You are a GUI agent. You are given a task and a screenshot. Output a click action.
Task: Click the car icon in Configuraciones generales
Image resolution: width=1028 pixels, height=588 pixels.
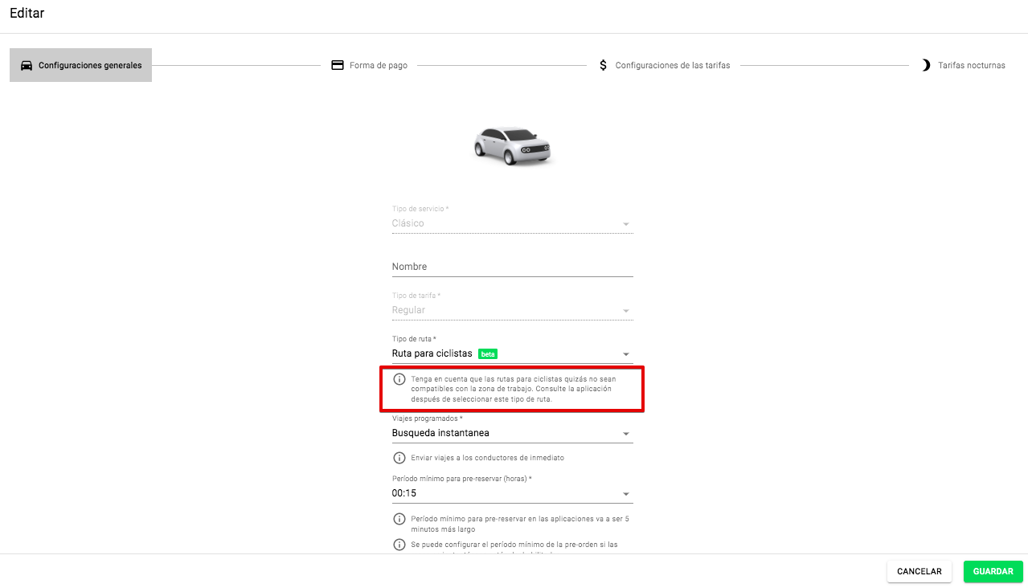pos(27,65)
